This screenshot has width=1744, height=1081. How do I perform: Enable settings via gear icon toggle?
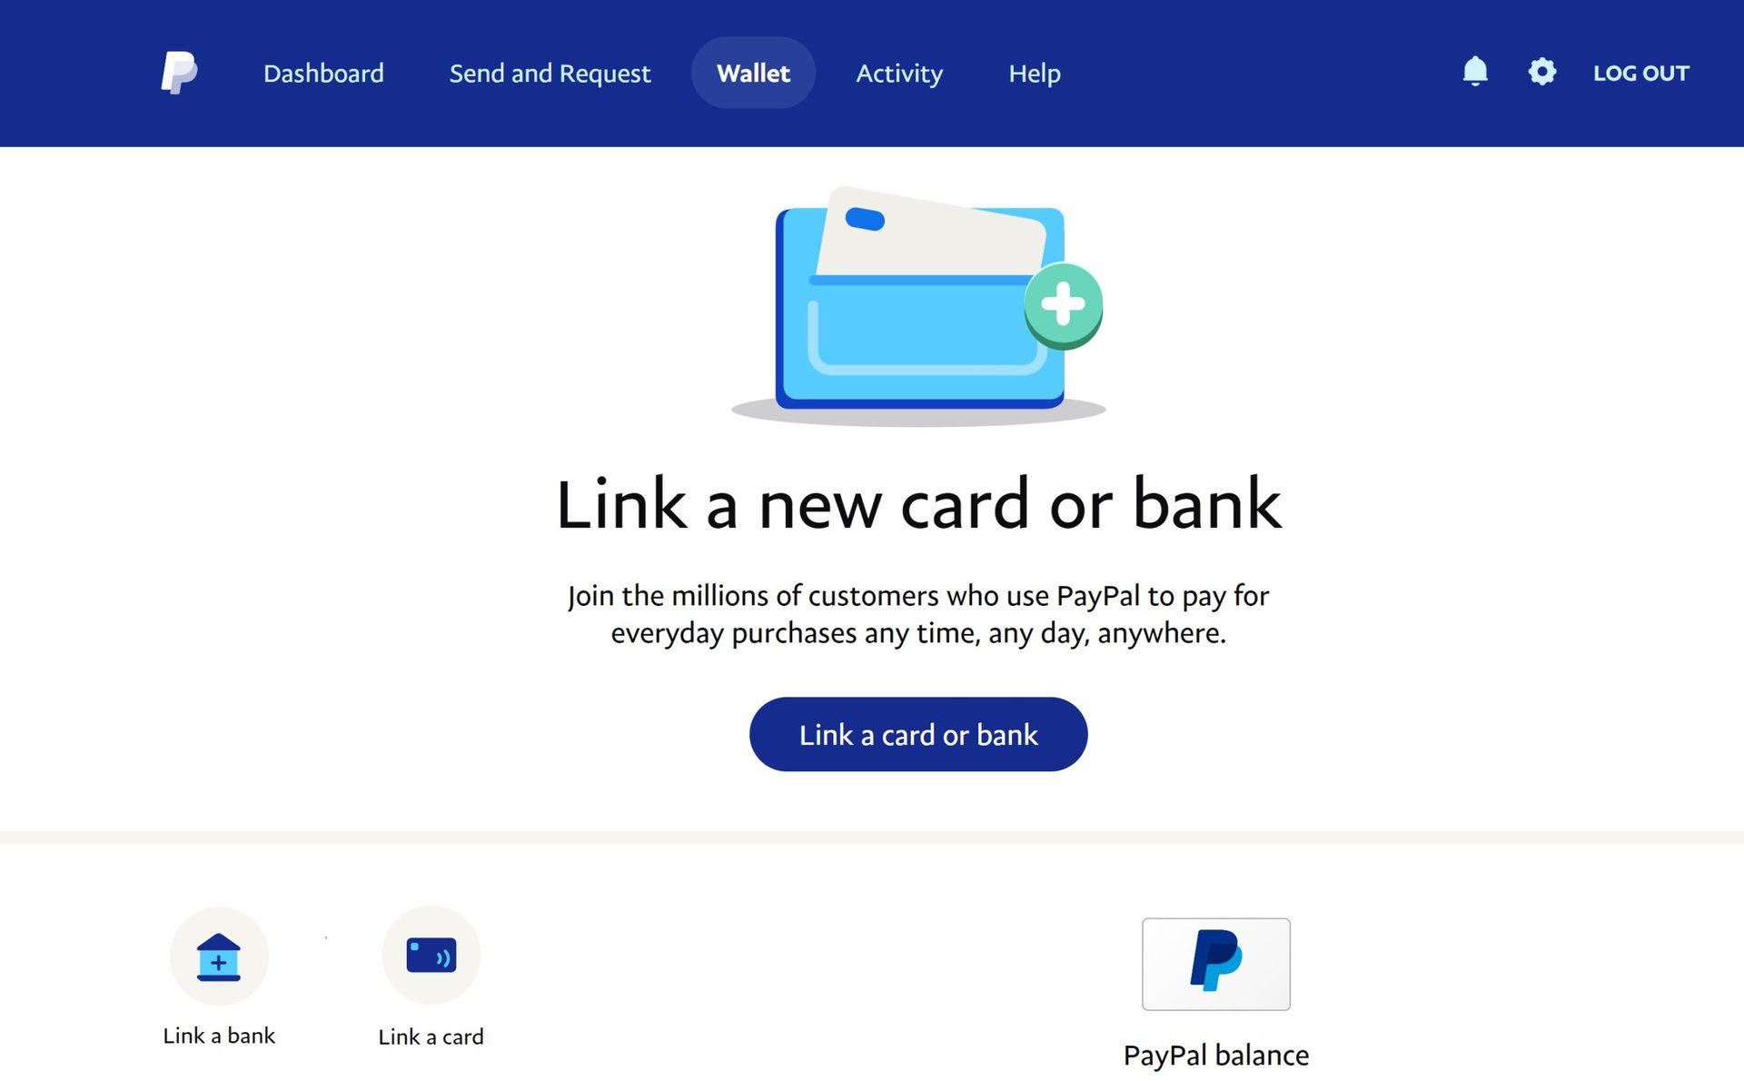(x=1541, y=73)
